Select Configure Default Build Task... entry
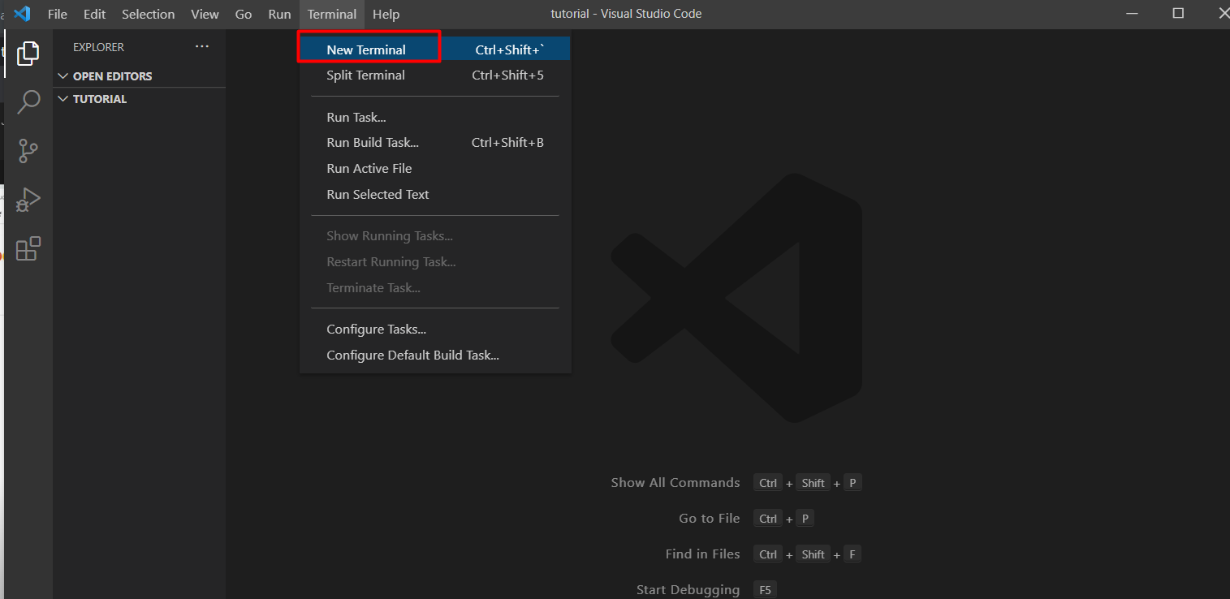 (435, 356)
